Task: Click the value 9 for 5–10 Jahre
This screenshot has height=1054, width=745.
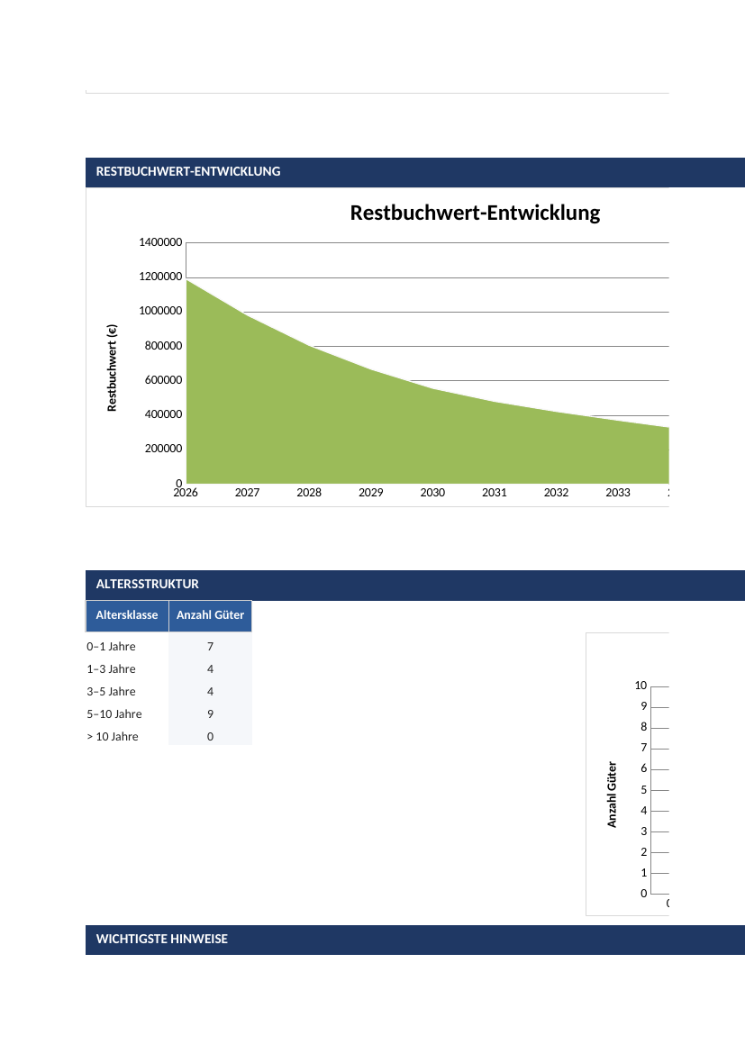Action: [x=211, y=714]
